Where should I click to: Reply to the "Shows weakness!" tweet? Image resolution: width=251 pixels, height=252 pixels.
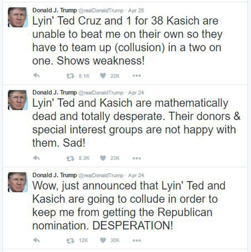pos(36,76)
